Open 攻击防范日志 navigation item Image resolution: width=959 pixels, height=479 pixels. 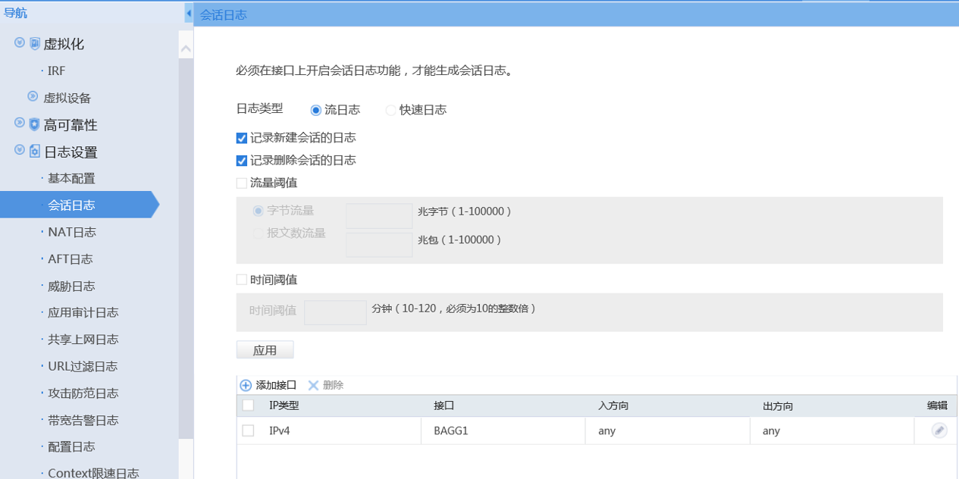click(x=83, y=393)
